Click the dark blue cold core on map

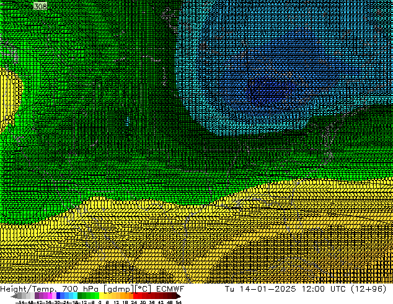(270, 89)
